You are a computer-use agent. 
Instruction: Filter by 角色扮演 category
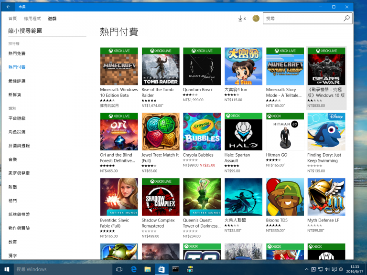(17, 132)
